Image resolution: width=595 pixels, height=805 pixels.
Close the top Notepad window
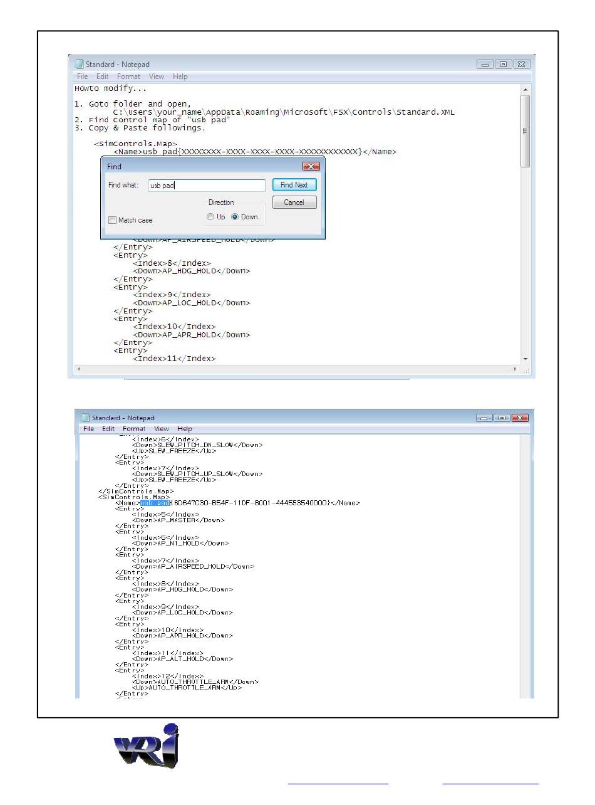coord(522,65)
